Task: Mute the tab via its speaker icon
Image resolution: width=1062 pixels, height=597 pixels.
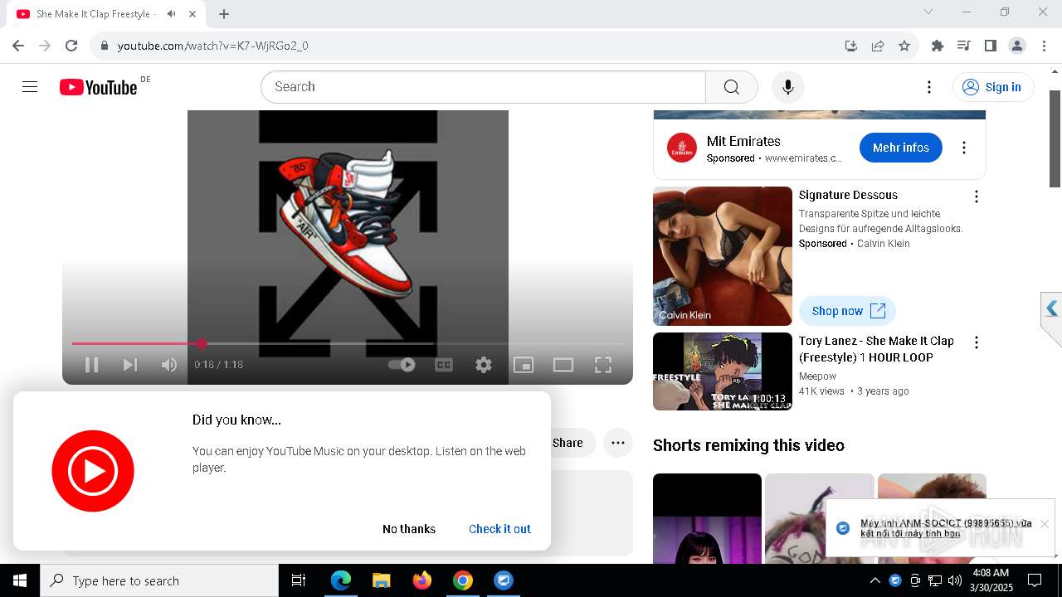Action: (171, 13)
